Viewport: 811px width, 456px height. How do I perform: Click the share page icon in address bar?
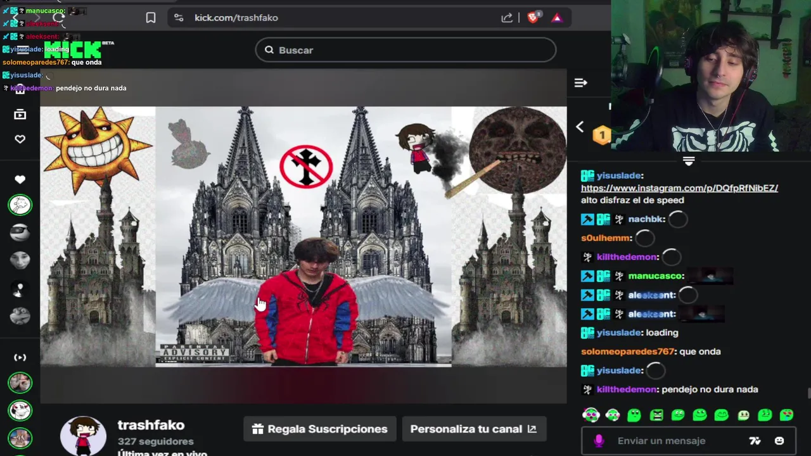507,18
